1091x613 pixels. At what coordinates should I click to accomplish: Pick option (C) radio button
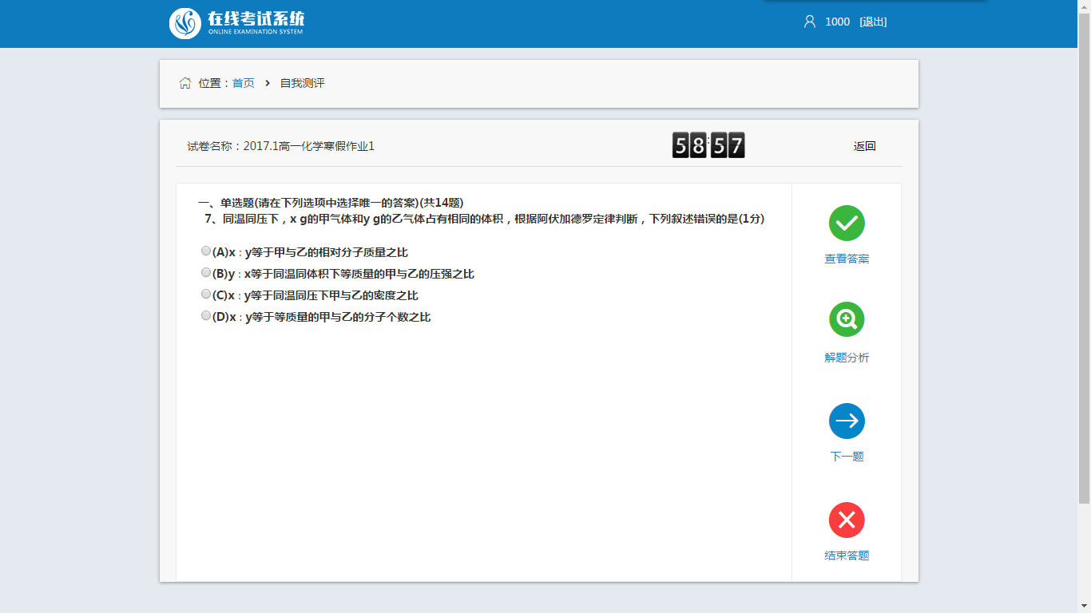[x=206, y=295]
